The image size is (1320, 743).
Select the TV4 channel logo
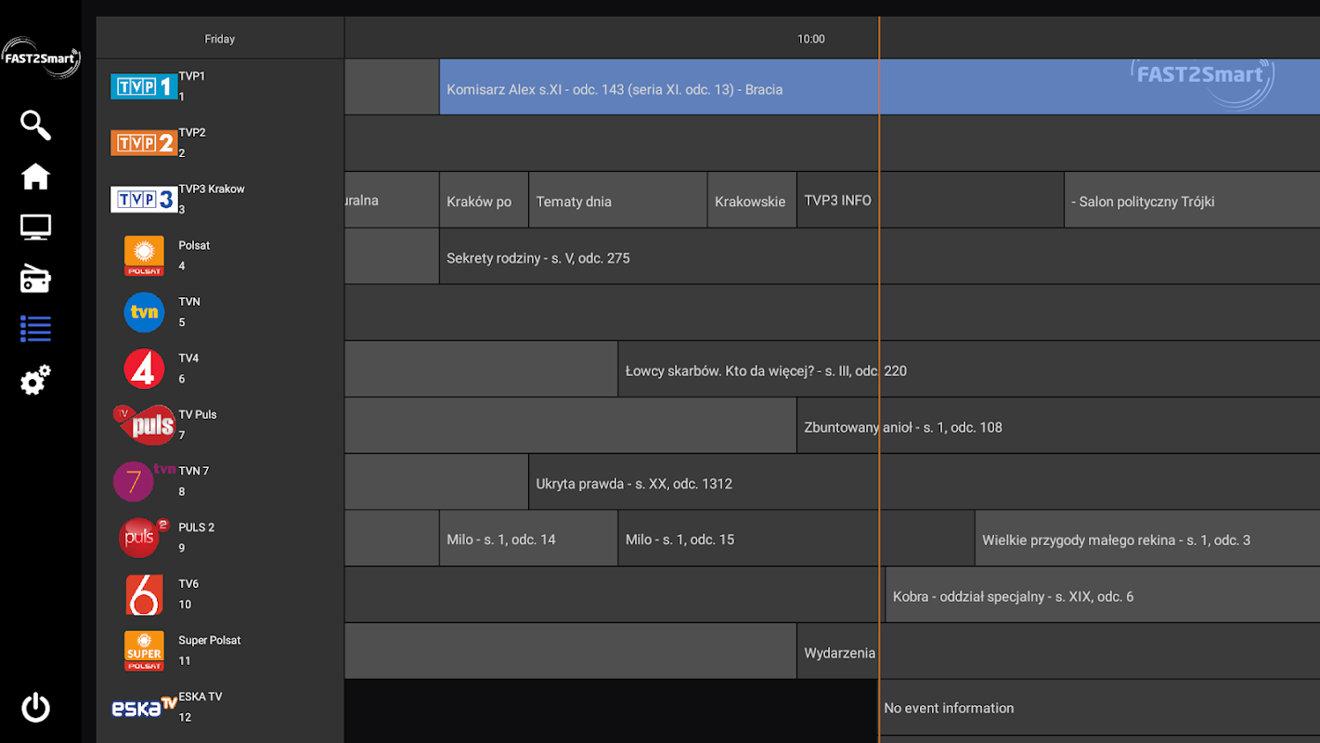(x=144, y=369)
